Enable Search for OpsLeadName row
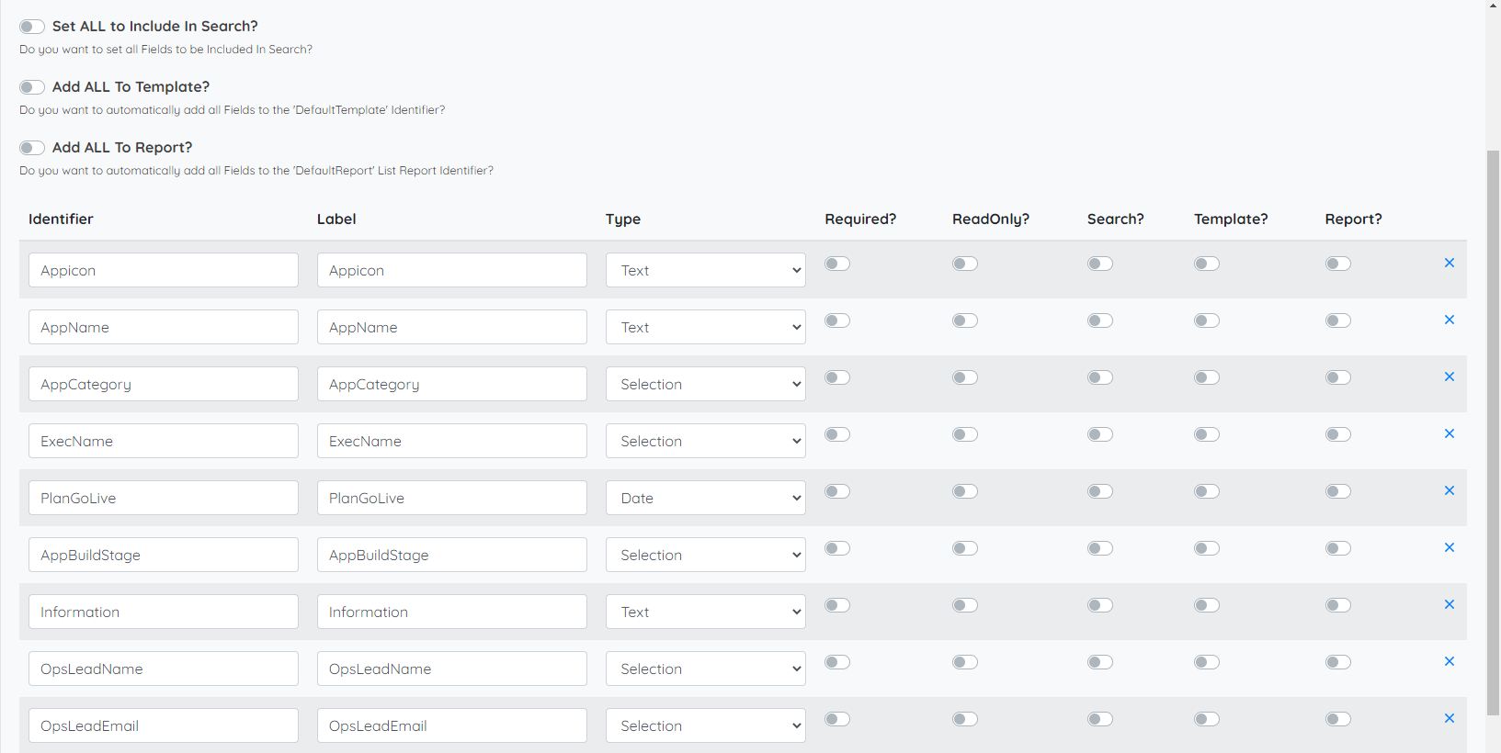 pos(1100,662)
